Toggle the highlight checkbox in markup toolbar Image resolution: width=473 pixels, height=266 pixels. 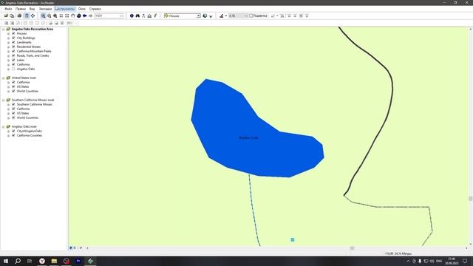click(x=251, y=16)
